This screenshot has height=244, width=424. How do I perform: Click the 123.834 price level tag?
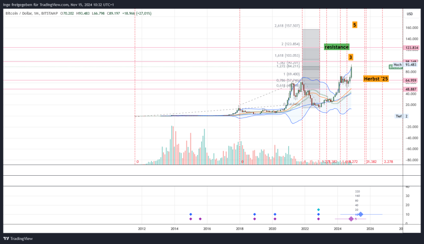click(412, 47)
